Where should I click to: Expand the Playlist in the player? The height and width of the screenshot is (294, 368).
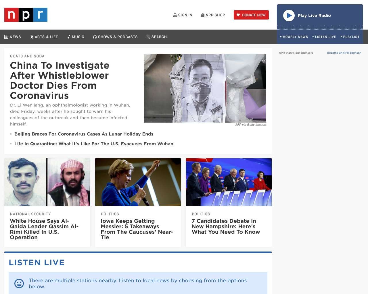350,37
